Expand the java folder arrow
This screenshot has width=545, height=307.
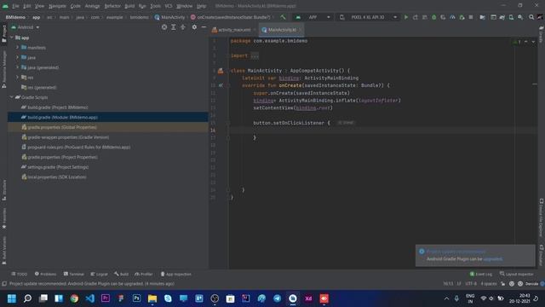[17, 57]
